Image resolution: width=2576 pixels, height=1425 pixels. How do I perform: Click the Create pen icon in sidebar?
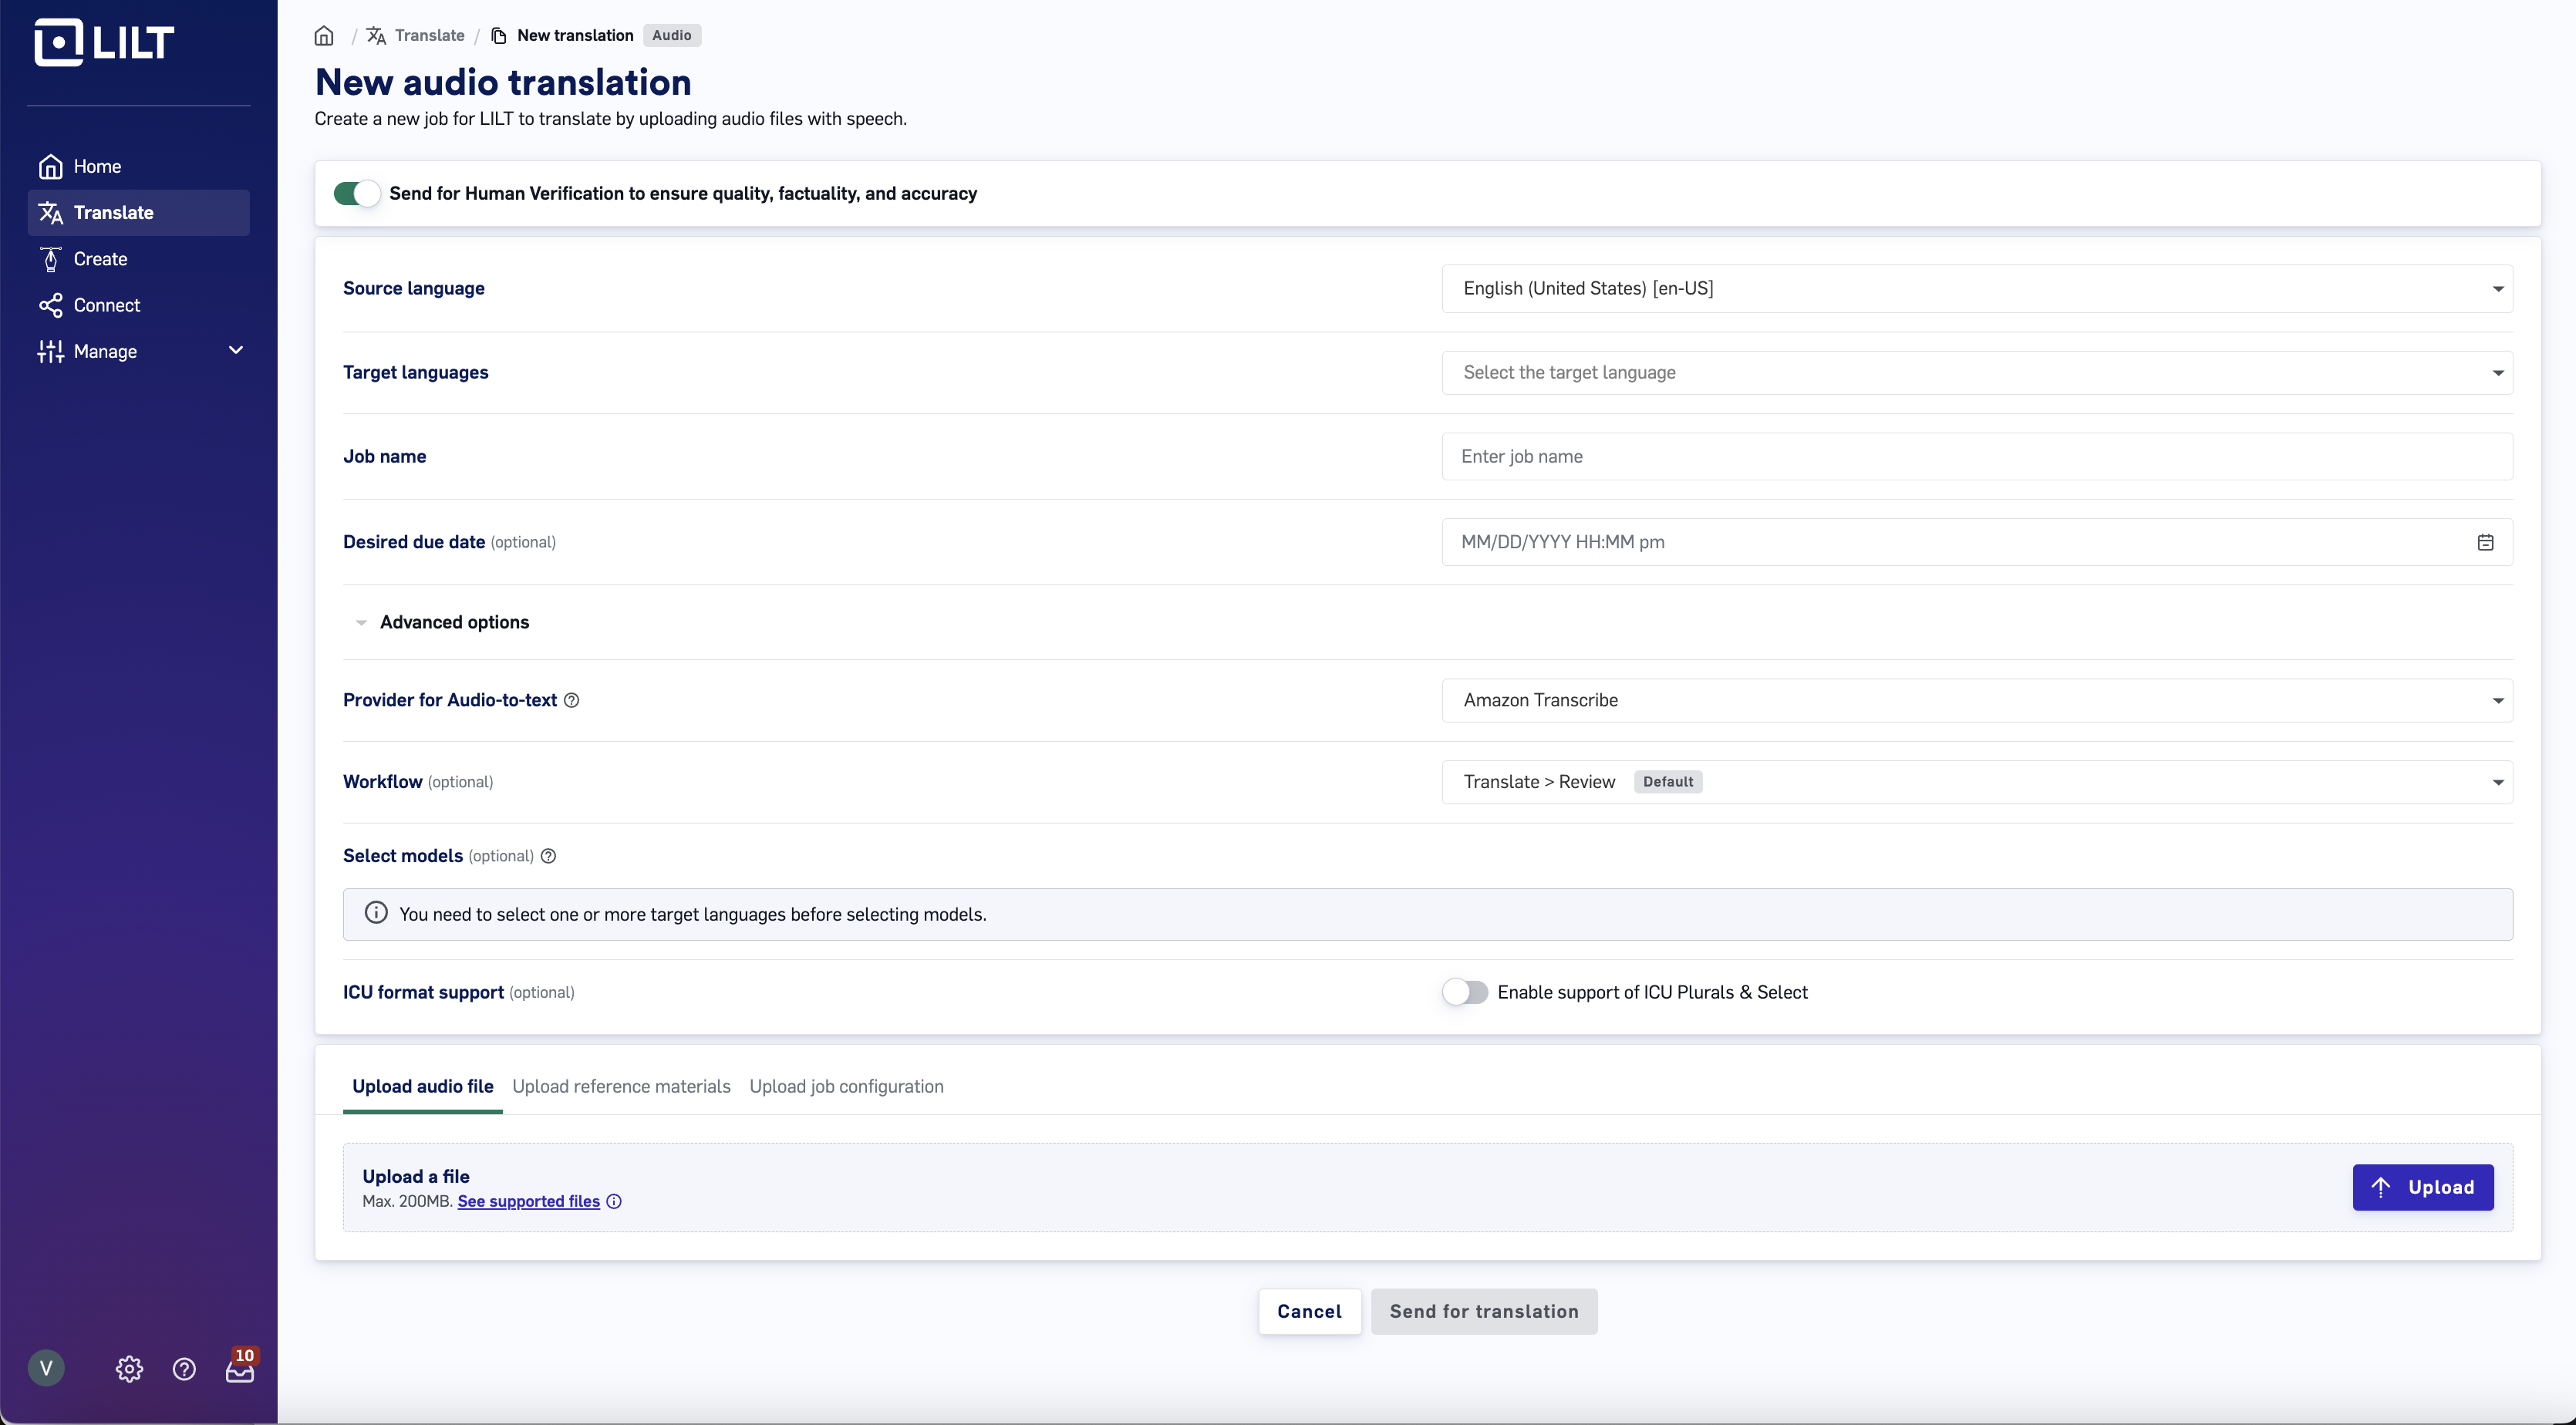click(x=51, y=259)
